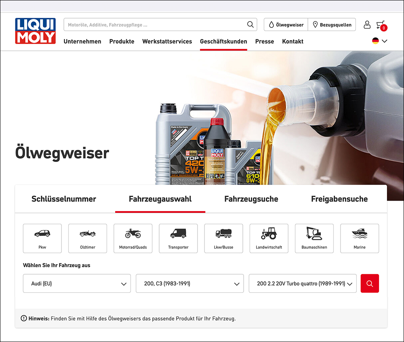Open the shopping cart icon
The width and height of the screenshot is (404, 342).
click(381, 25)
